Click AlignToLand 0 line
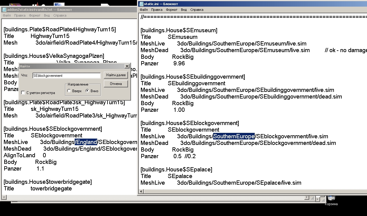Image resolution: width=367 pixels, height=216 pixels. pyautogui.click(x=25, y=155)
